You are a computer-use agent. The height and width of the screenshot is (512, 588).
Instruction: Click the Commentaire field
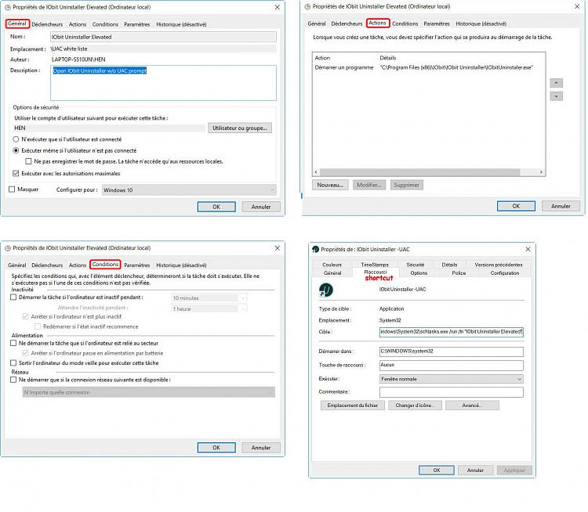451,391
